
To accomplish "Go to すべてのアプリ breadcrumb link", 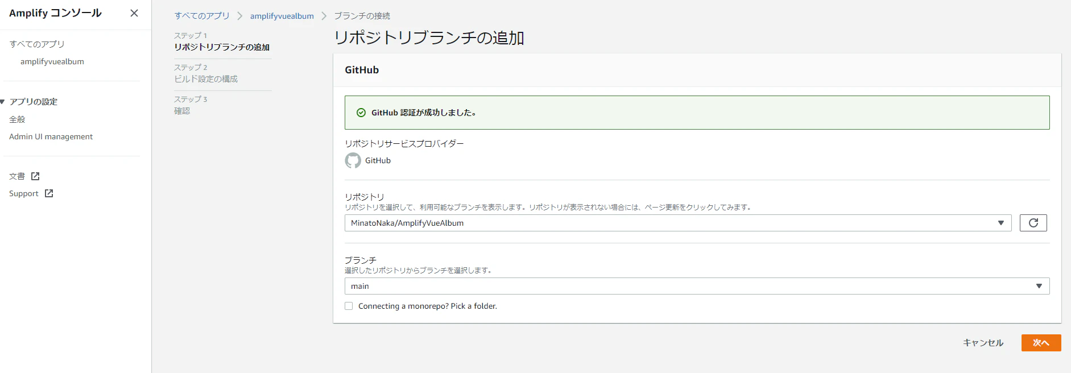I will pos(202,16).
